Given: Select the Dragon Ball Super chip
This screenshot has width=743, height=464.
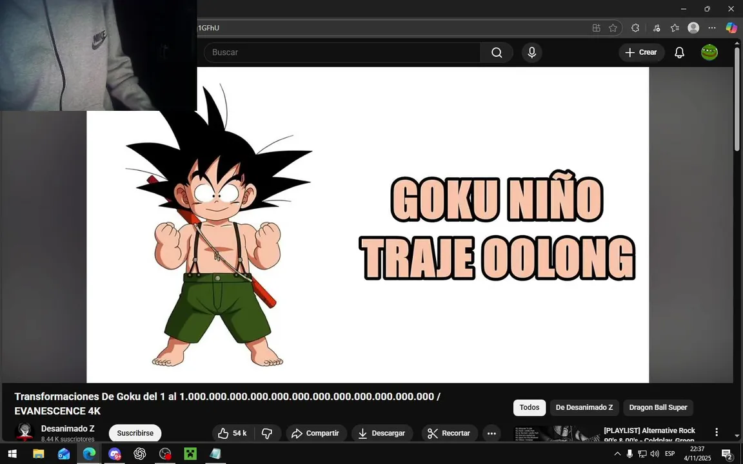Looking at the screenshot, I should (x=658, y=408).
